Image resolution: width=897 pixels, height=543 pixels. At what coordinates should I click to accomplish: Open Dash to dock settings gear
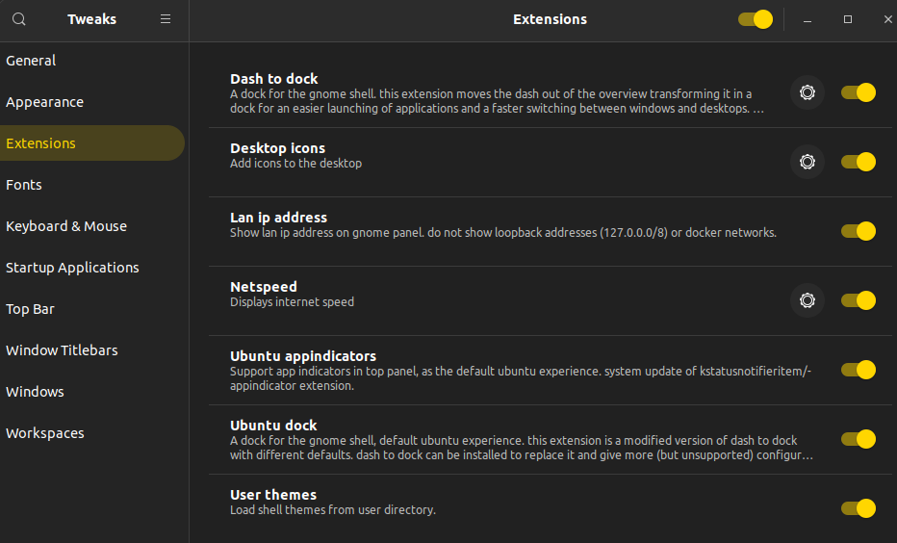pos(807,92)
